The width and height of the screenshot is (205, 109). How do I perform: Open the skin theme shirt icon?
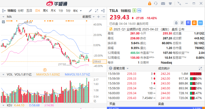pyautogui.click(x=170, y=4)
